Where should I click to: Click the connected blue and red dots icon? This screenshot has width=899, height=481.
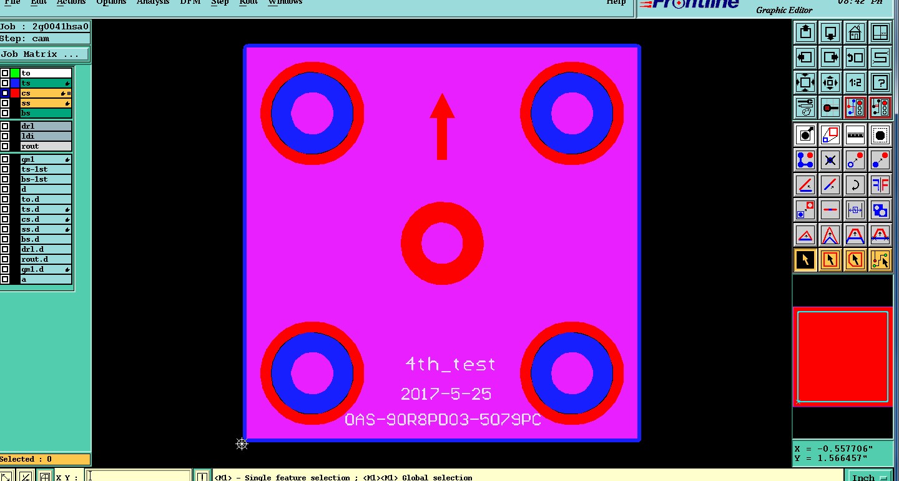[x=805, y=160]
